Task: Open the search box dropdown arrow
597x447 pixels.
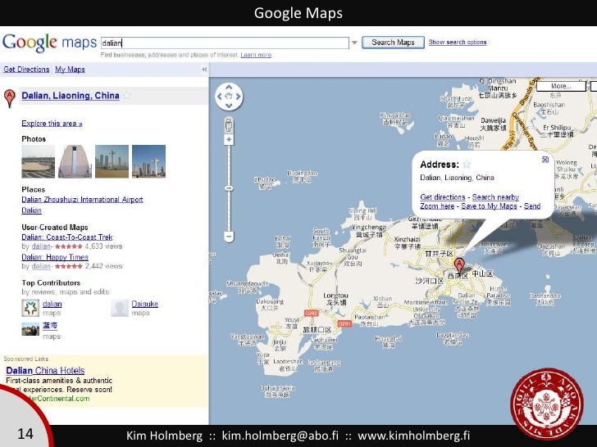Action: coord(354,43)
